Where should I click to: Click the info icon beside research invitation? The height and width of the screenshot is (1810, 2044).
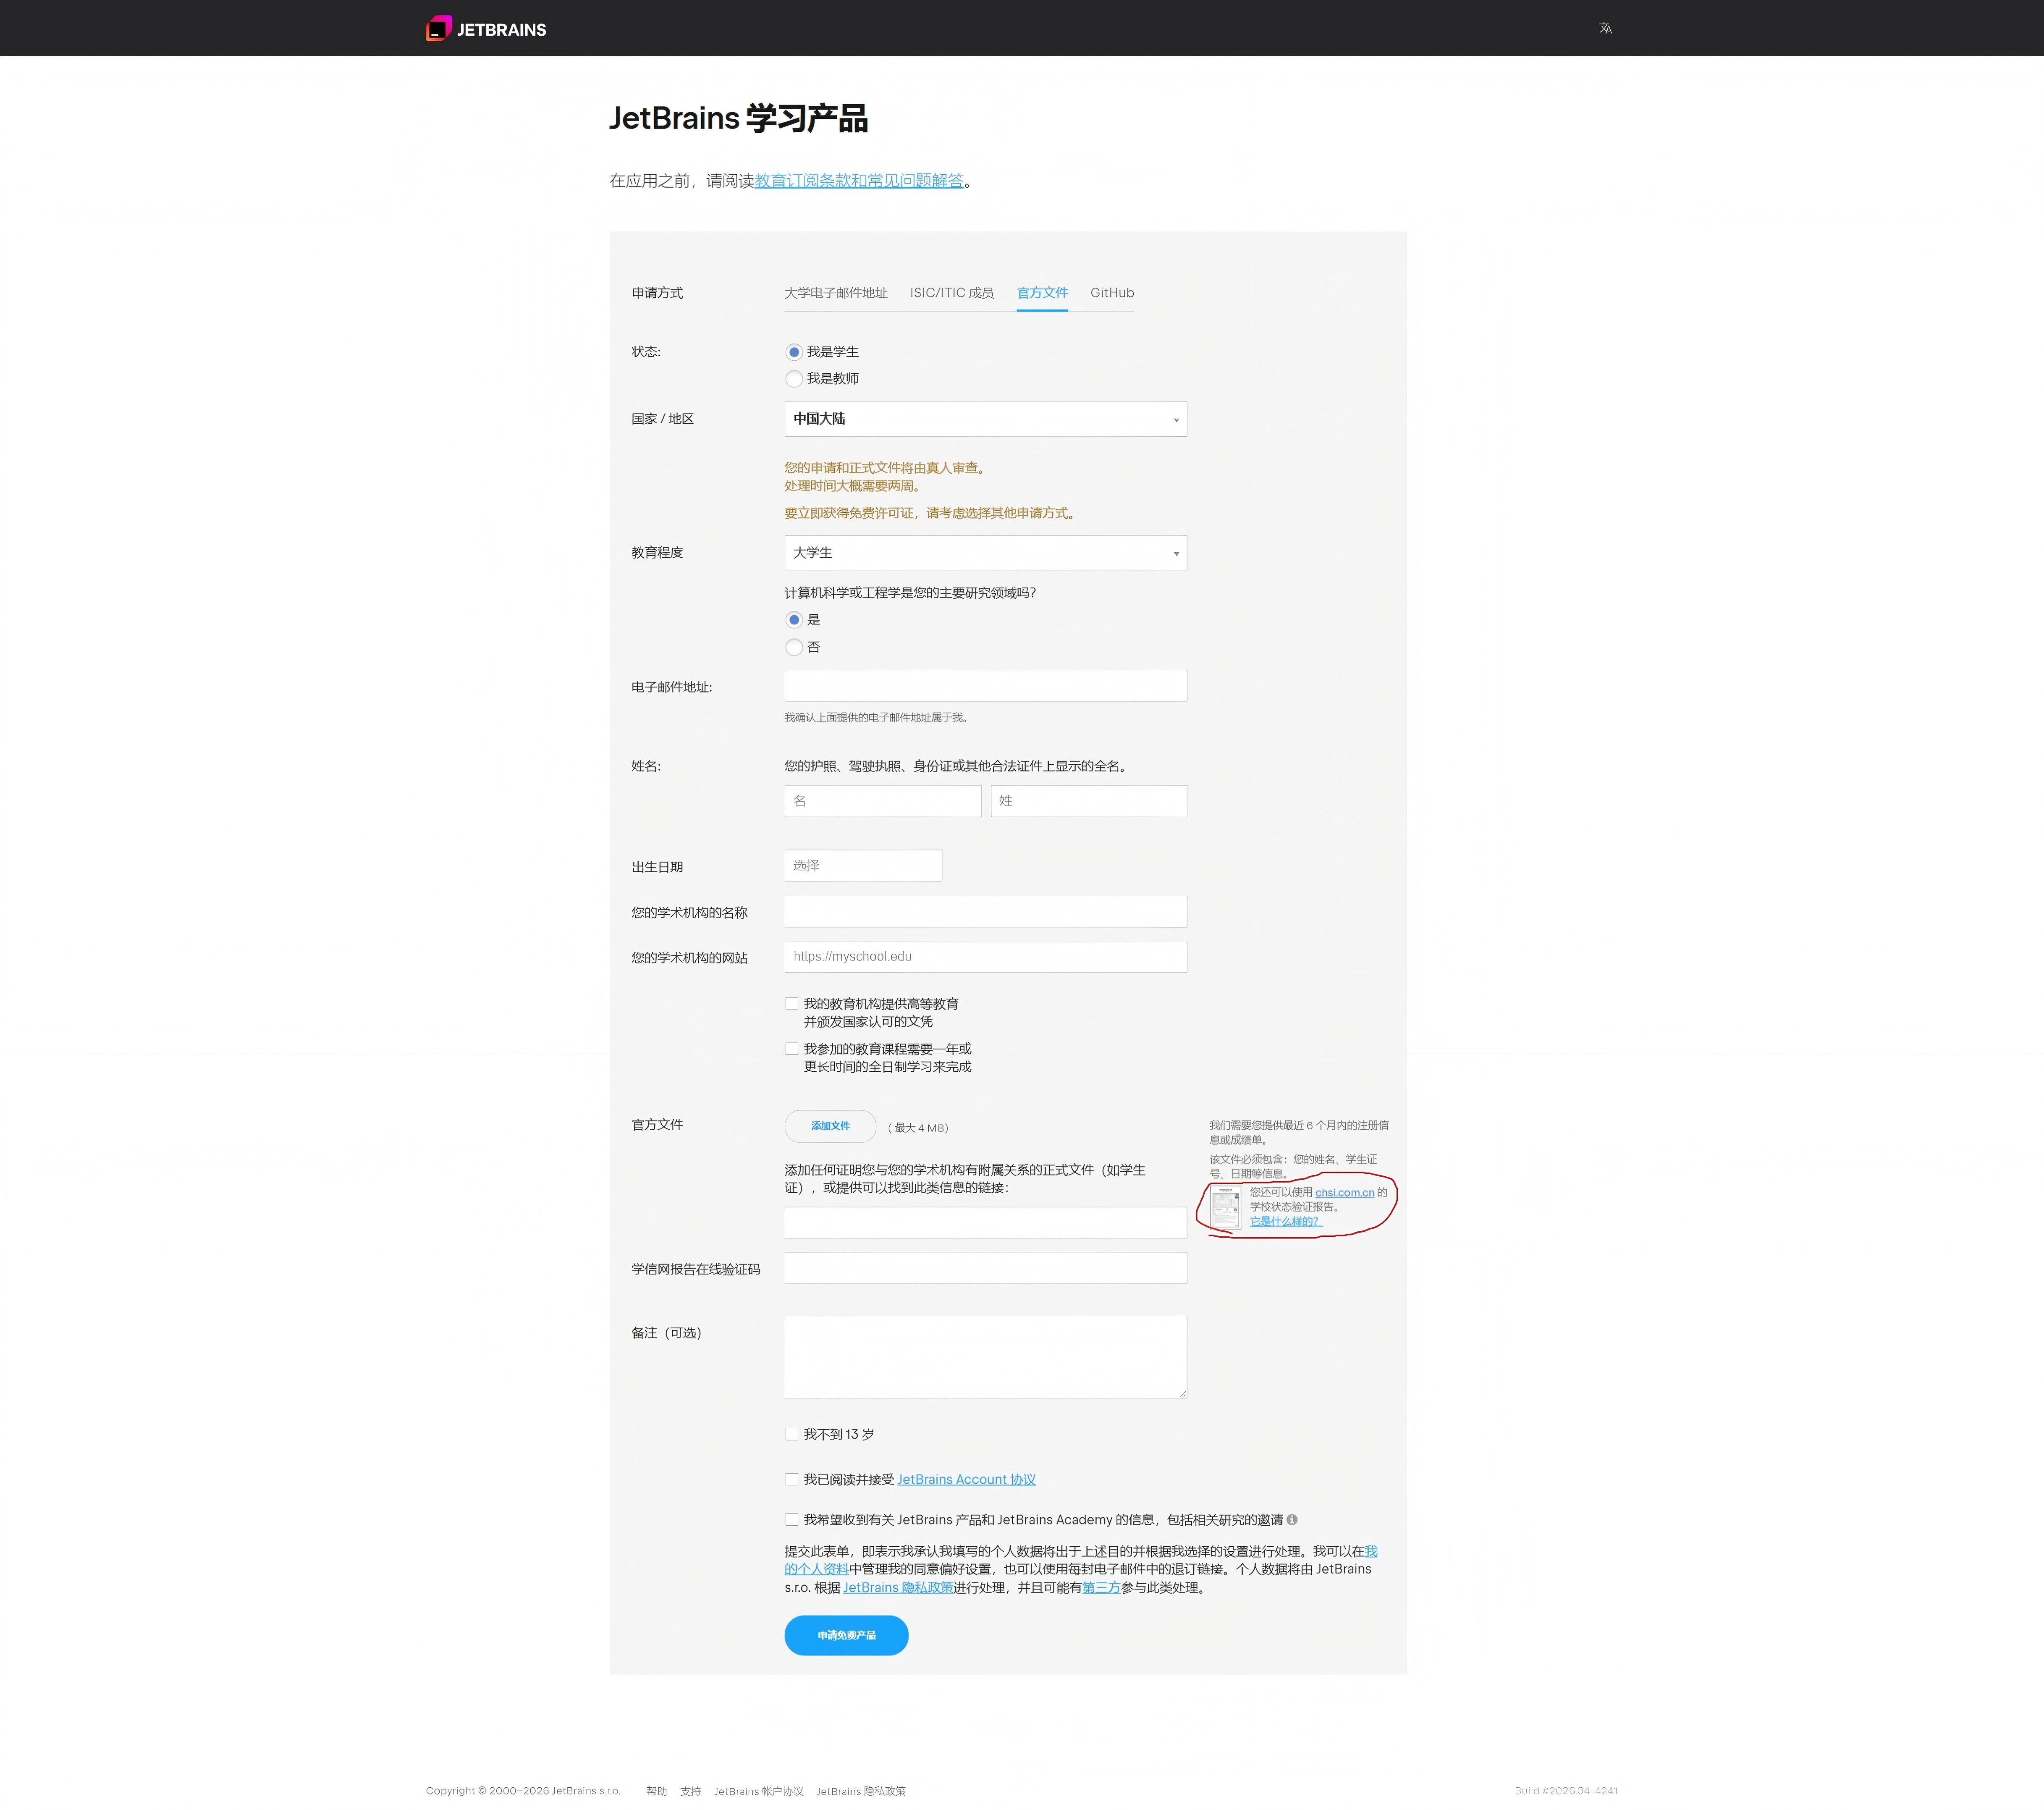[x=1292, y=1519]
